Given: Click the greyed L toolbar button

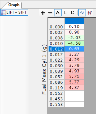Looking at the screenshot, I should (65, 13).
